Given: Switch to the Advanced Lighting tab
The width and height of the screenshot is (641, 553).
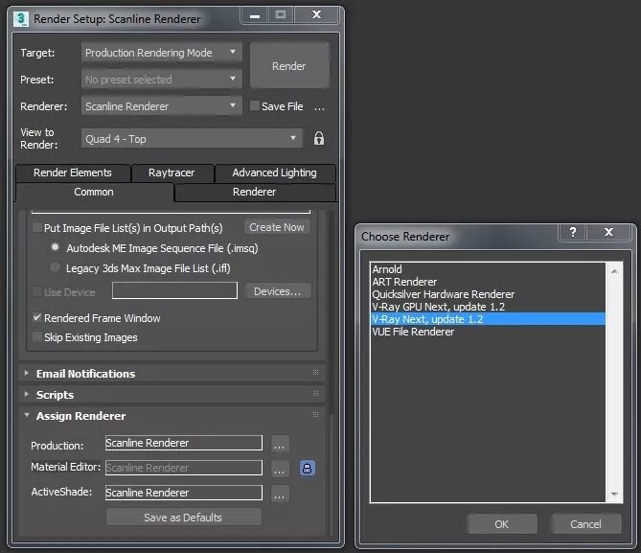Looking at the screenshot, I should tap(274, 173).
